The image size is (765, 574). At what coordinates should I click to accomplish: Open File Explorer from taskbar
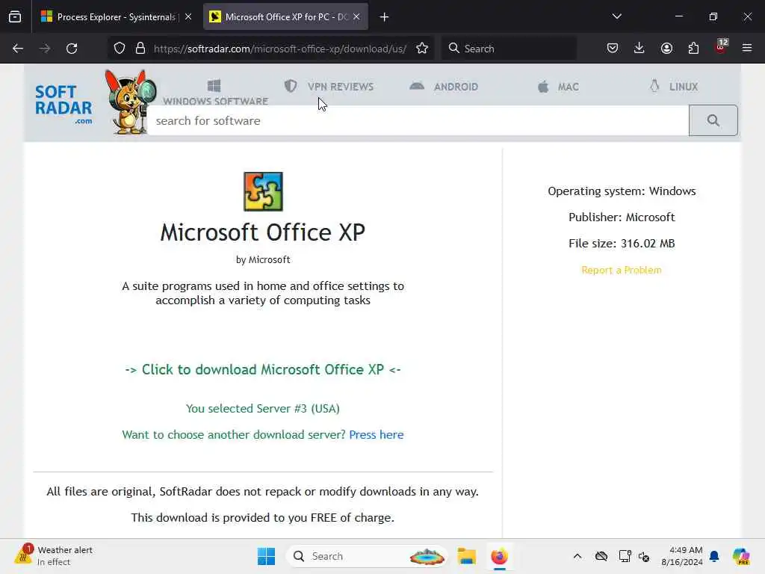point(466,556)
